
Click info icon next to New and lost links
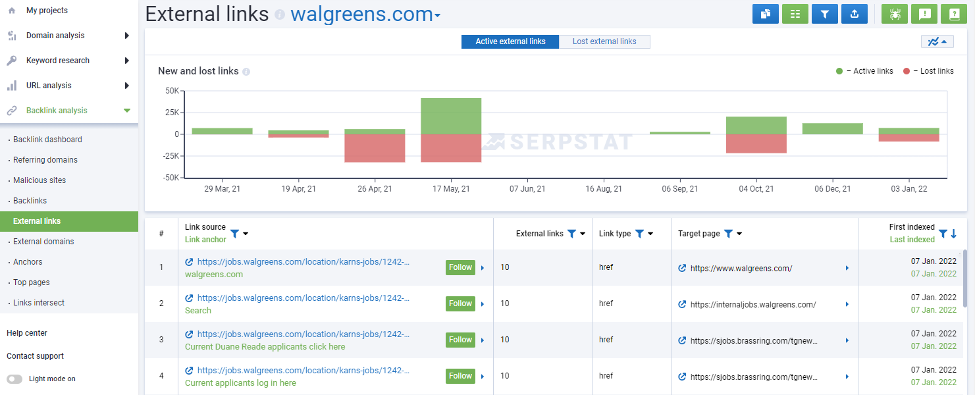click(x=246, y=72)
